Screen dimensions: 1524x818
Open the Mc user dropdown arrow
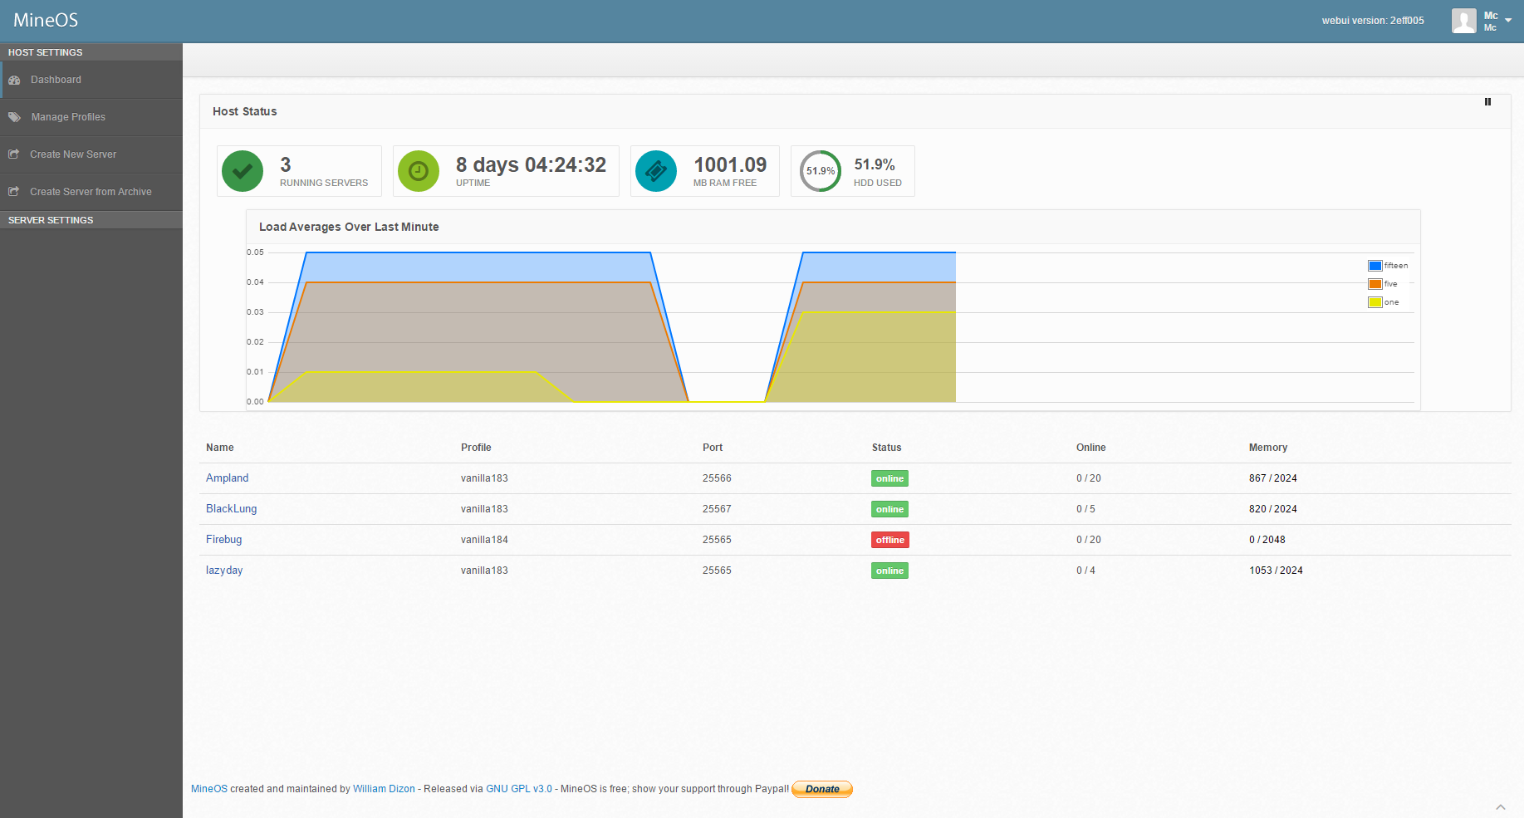1508,21
